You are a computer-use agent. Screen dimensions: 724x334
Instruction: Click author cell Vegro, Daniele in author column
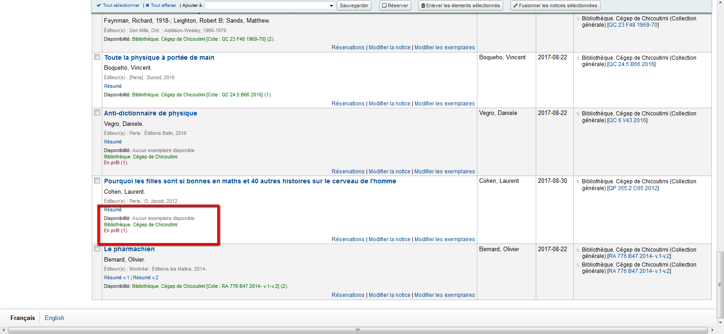point(498,113)
